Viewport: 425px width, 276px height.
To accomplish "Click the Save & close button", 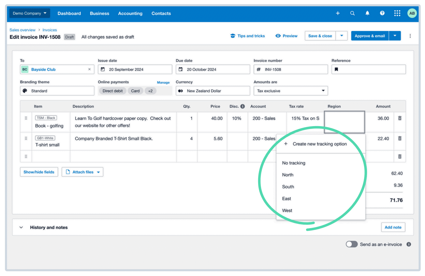I will click(320, 36).
